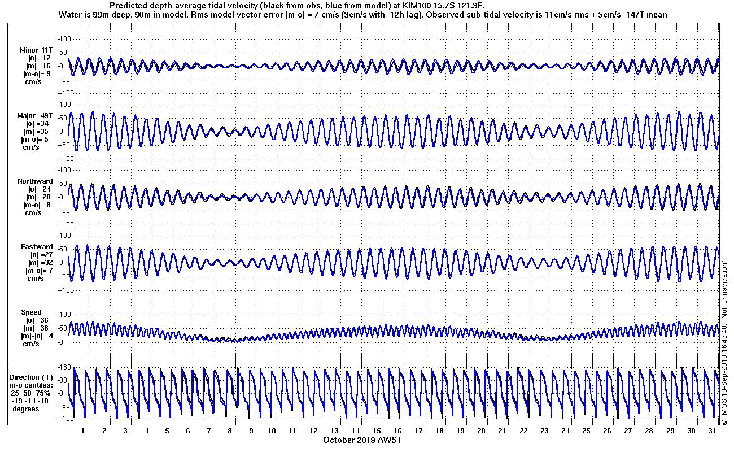Click the '180' tick on Direction axis
Viewport: 734px width, 452px height.
[x=64, y=368]
